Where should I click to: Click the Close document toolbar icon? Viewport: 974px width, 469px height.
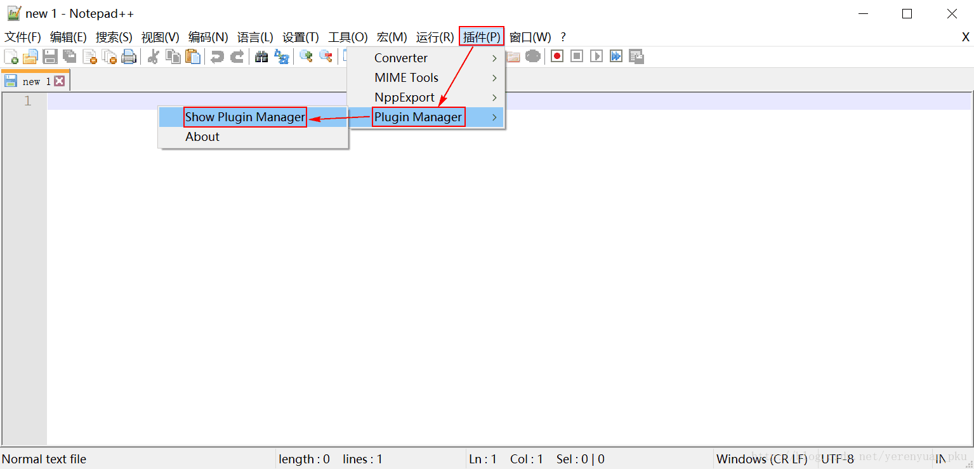(89, 56)
